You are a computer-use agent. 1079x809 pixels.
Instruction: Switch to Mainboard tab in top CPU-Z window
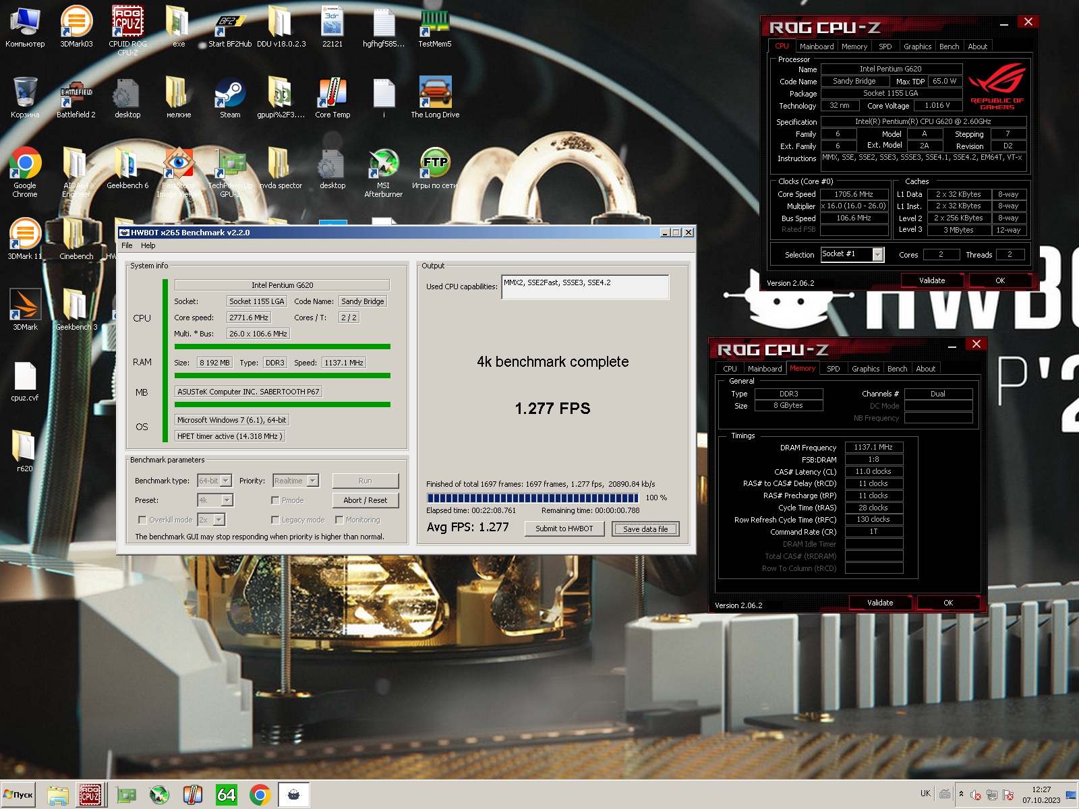[x=817, y=47]
